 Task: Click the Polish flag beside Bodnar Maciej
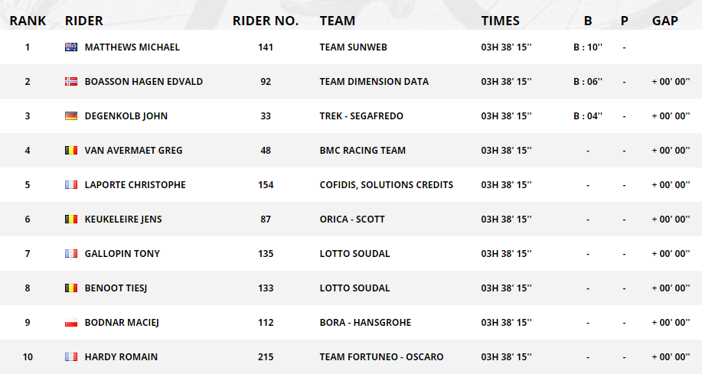pos(71,323)
